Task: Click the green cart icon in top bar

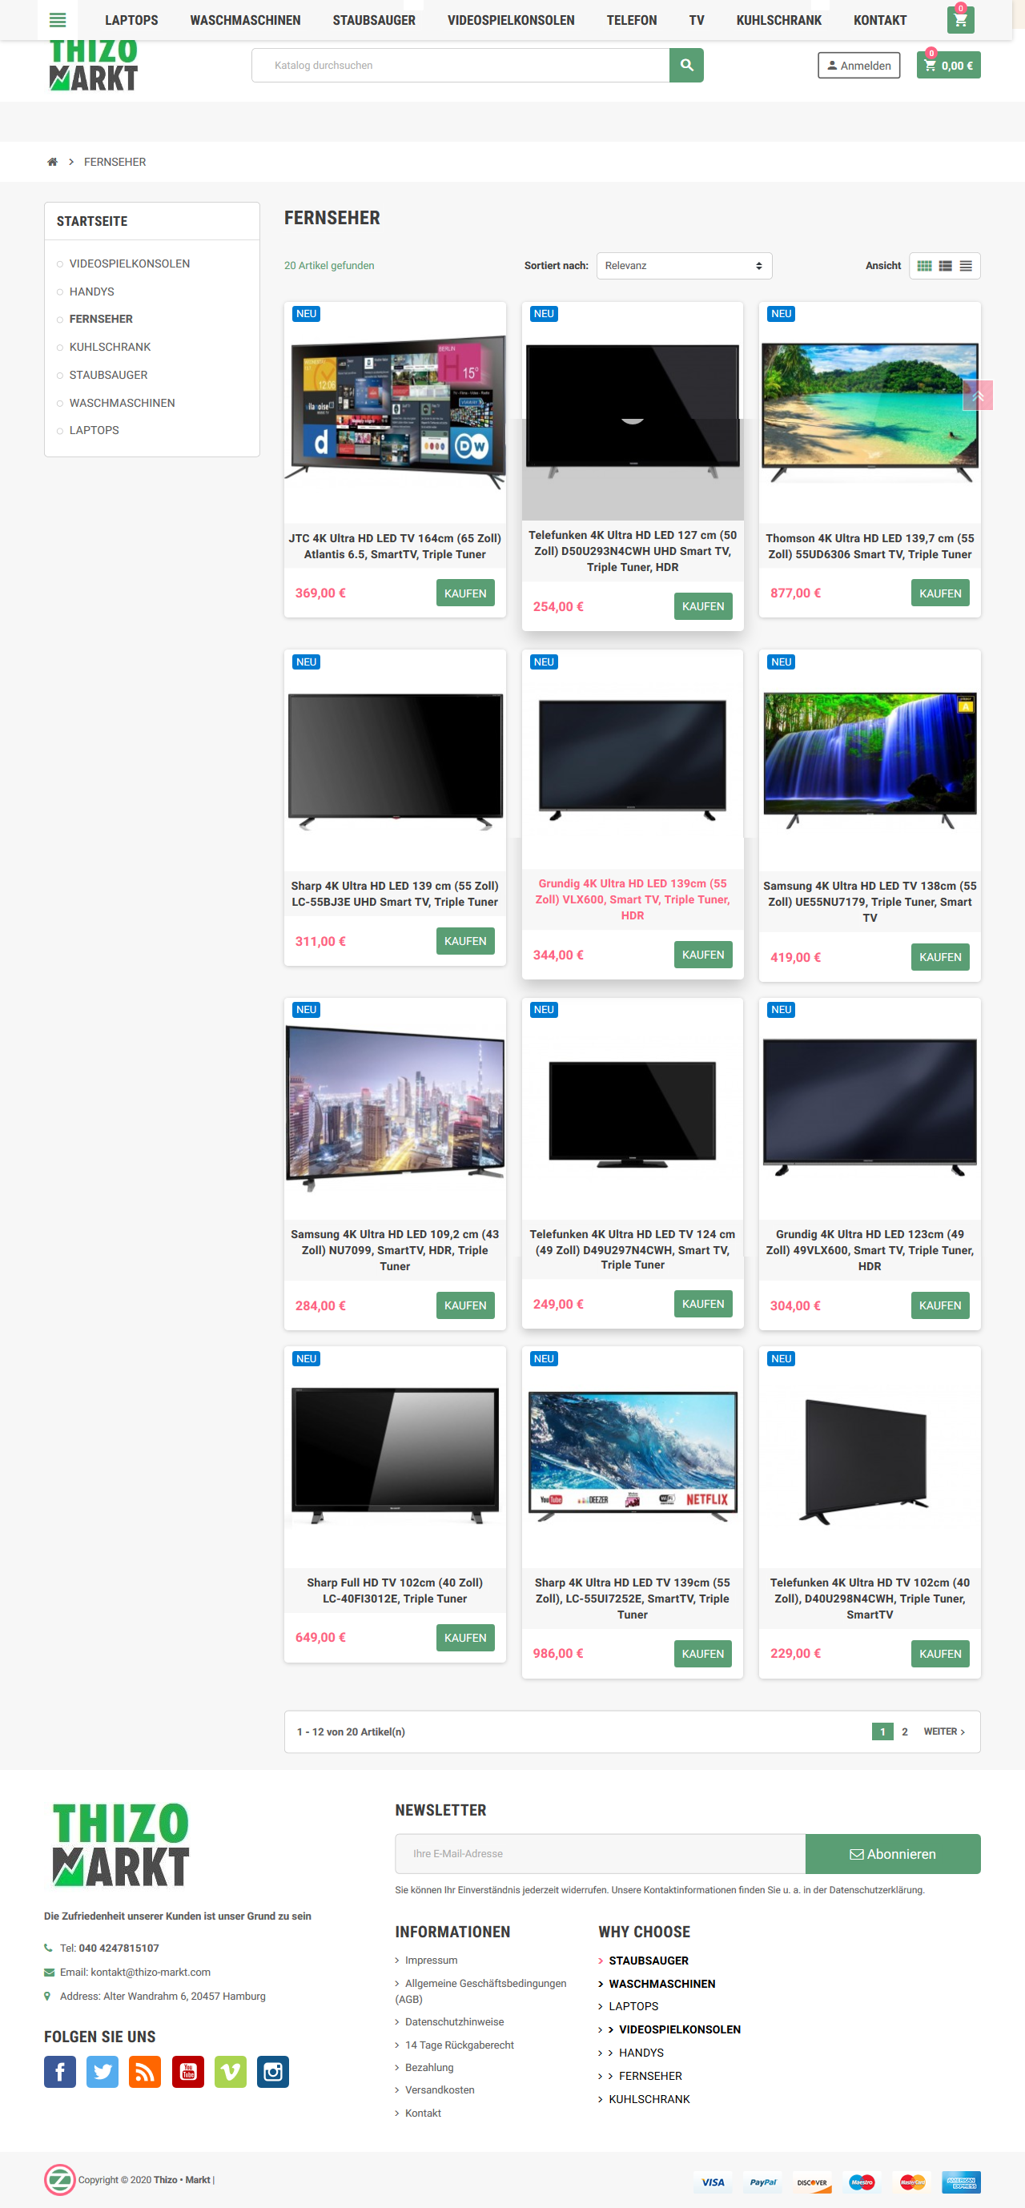Action: pyautogui.click(x=960, y=20)
